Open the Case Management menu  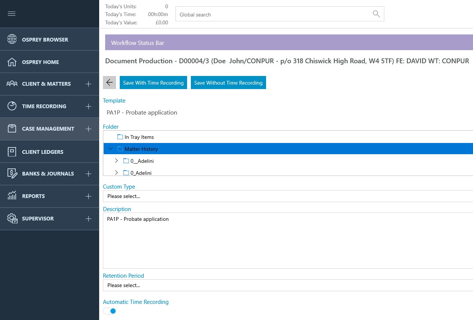(48, 129)
